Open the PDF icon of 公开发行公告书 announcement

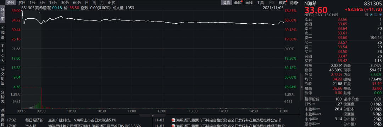(173, 120)
